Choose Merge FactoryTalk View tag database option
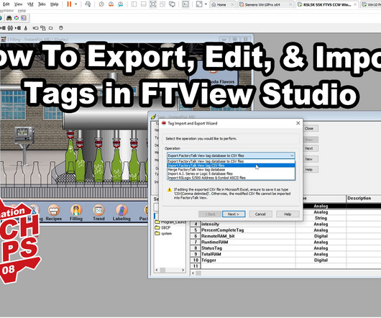This screenshot has height=318, width=381. (x=231, y=170)
